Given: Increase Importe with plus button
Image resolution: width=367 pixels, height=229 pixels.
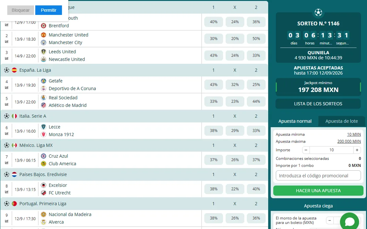Looking at the screenshot, I should (357, 150).
